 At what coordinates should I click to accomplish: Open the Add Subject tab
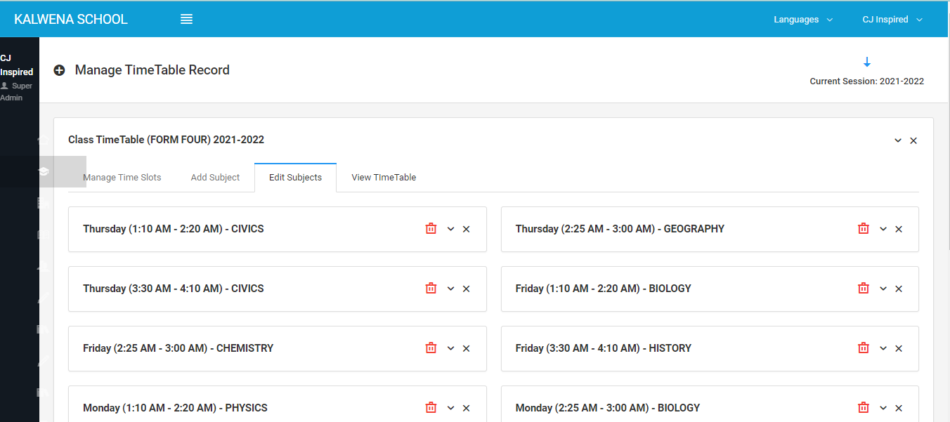point(215,178)
